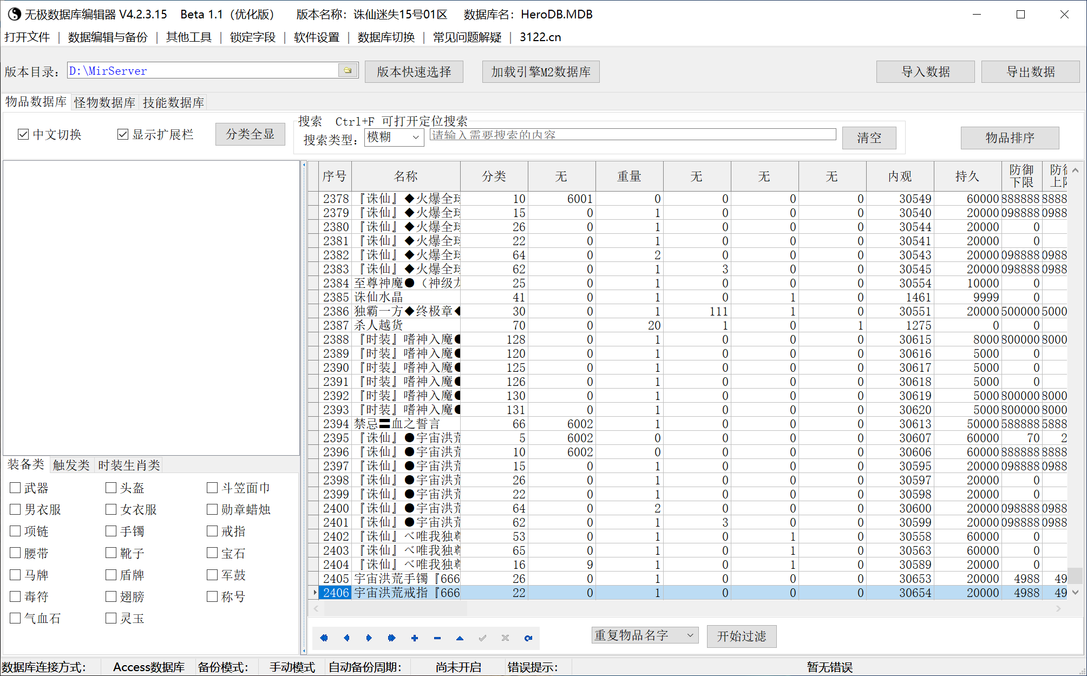The image size is (1087, 676).
Task: Enable the 气血石 checkbox
Action: (x=16, y=618)
